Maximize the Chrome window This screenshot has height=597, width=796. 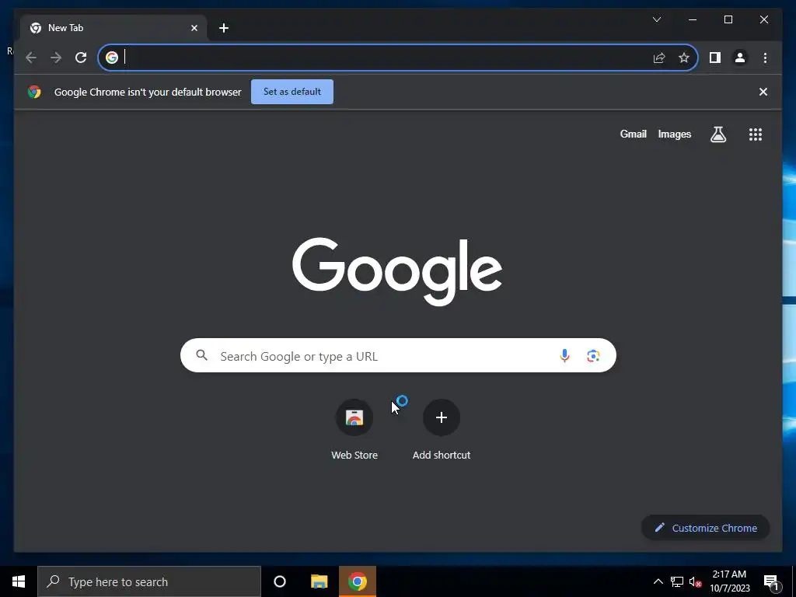[728, 19]
